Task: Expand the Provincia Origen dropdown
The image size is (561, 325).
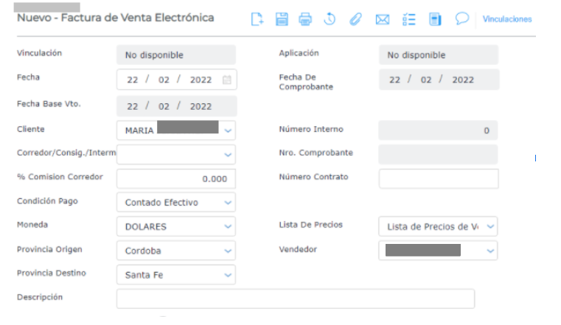Action: 228,251
